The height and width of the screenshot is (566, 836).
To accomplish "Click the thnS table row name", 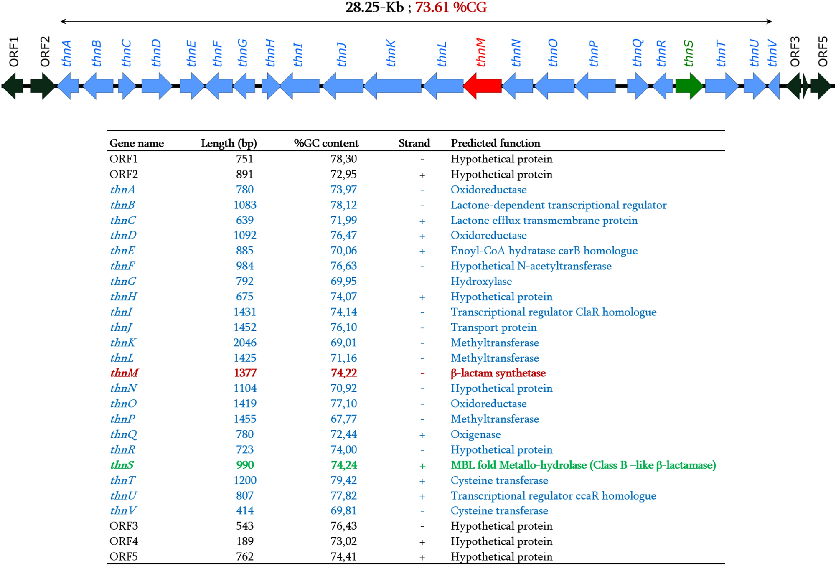I will click(122, 465).
